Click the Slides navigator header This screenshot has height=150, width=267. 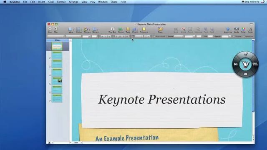click(x=58, y=40)
